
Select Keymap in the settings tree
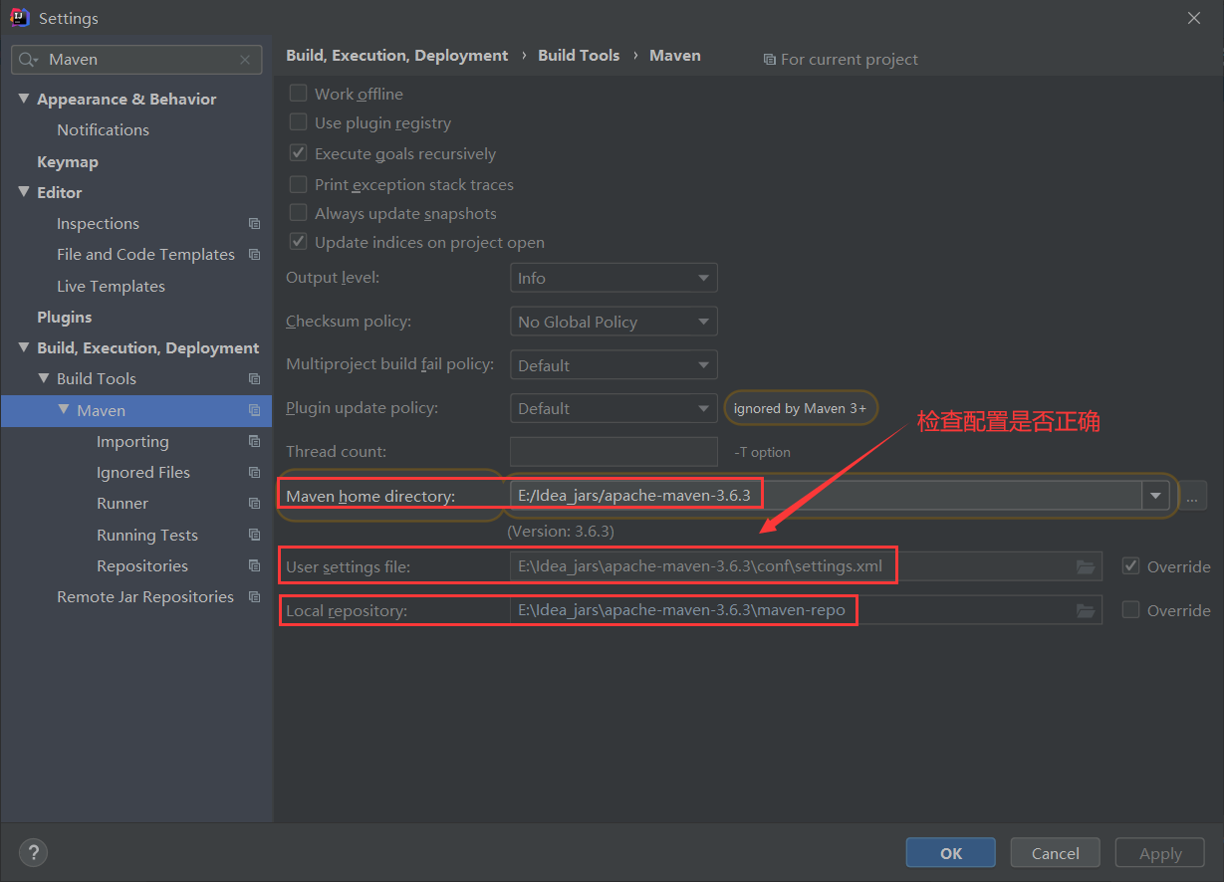(x=68, y=161)
